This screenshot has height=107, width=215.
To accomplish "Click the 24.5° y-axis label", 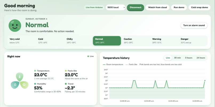I will pyautogui.click(x=106, y=70).
